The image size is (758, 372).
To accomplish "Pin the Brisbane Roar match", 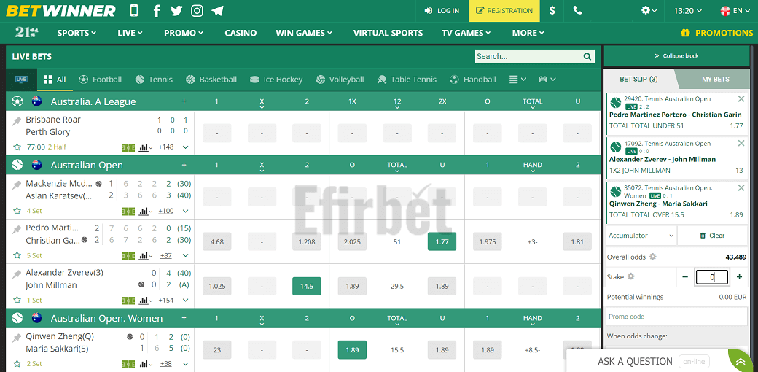I will click(x=17, y=121).
